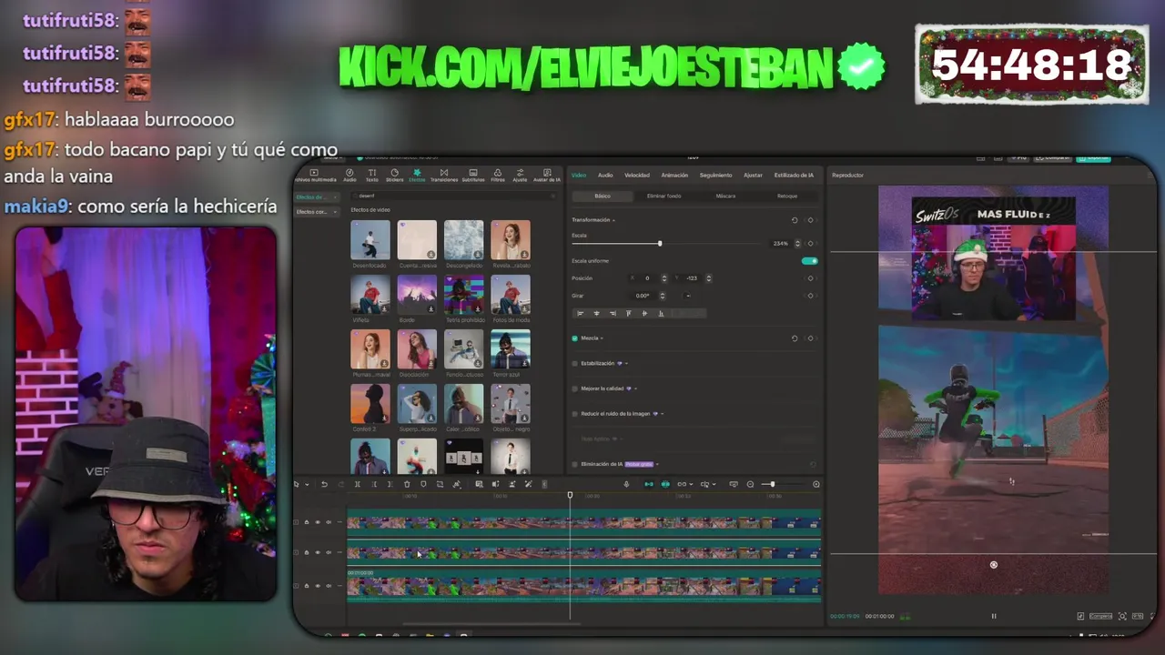This screenshot has width=1165, height=655.
Task: Click the shield marker icon in timeline toolbar
Action: pos(423,484)
